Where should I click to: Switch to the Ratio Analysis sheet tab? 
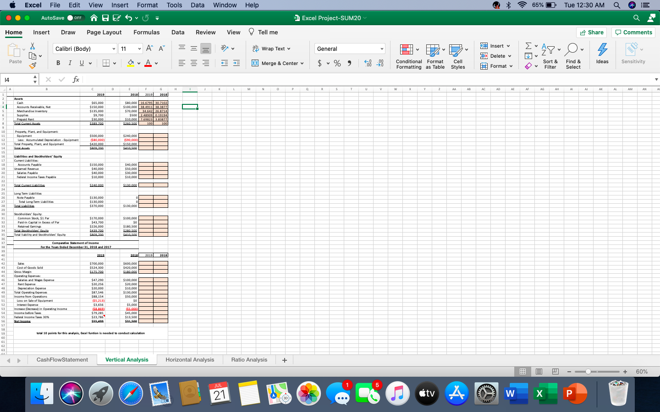[x=249, y=360]
